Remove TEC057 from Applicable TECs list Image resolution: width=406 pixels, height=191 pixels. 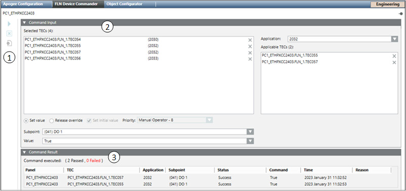pyautogui.click(x=394, y=62)
